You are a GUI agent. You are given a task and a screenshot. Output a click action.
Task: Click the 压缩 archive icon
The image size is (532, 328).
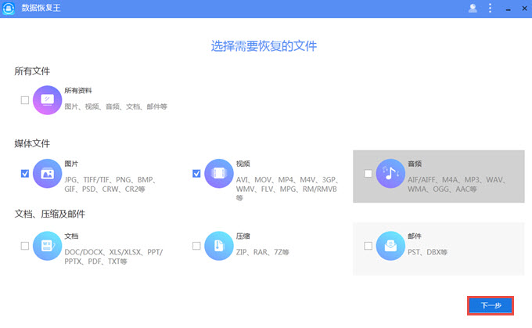(219, 245)
